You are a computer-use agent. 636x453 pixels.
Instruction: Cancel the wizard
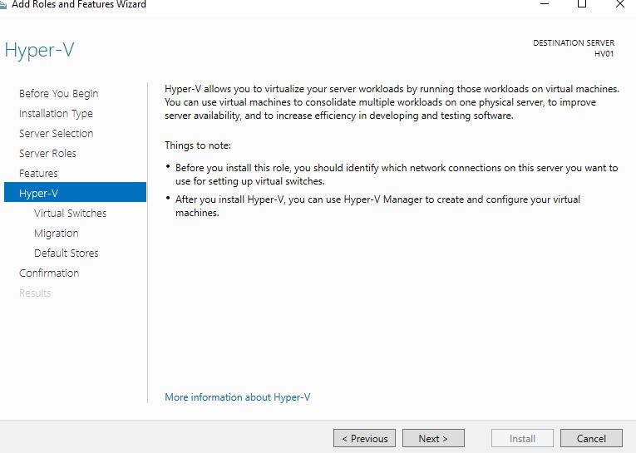click(590, 438)
